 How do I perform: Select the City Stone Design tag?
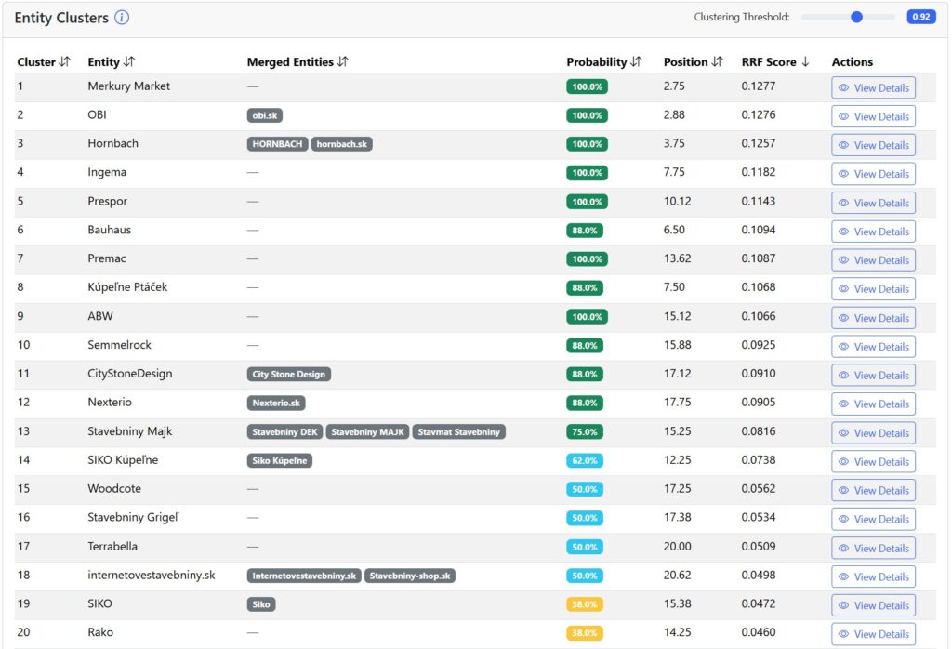click(x=289, y=374)
